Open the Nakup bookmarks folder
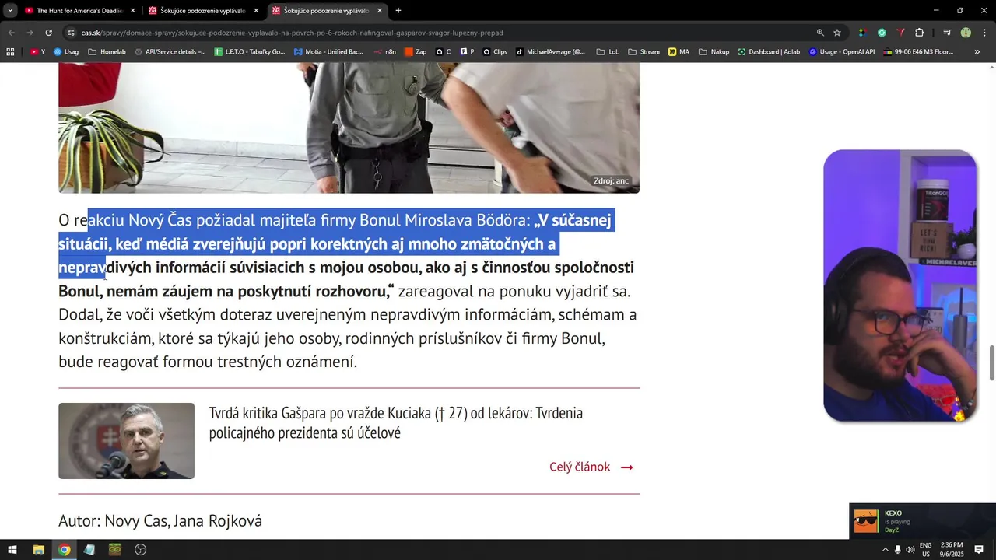The height and width of the screenshot is (560, 996). point(714,52)
